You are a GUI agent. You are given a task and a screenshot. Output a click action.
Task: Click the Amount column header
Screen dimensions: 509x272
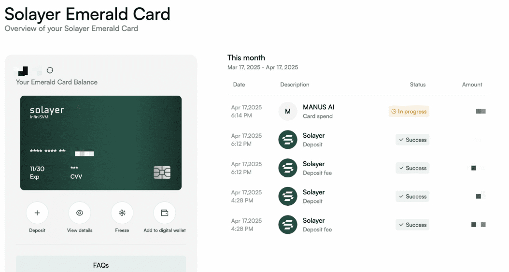[472, 85]
